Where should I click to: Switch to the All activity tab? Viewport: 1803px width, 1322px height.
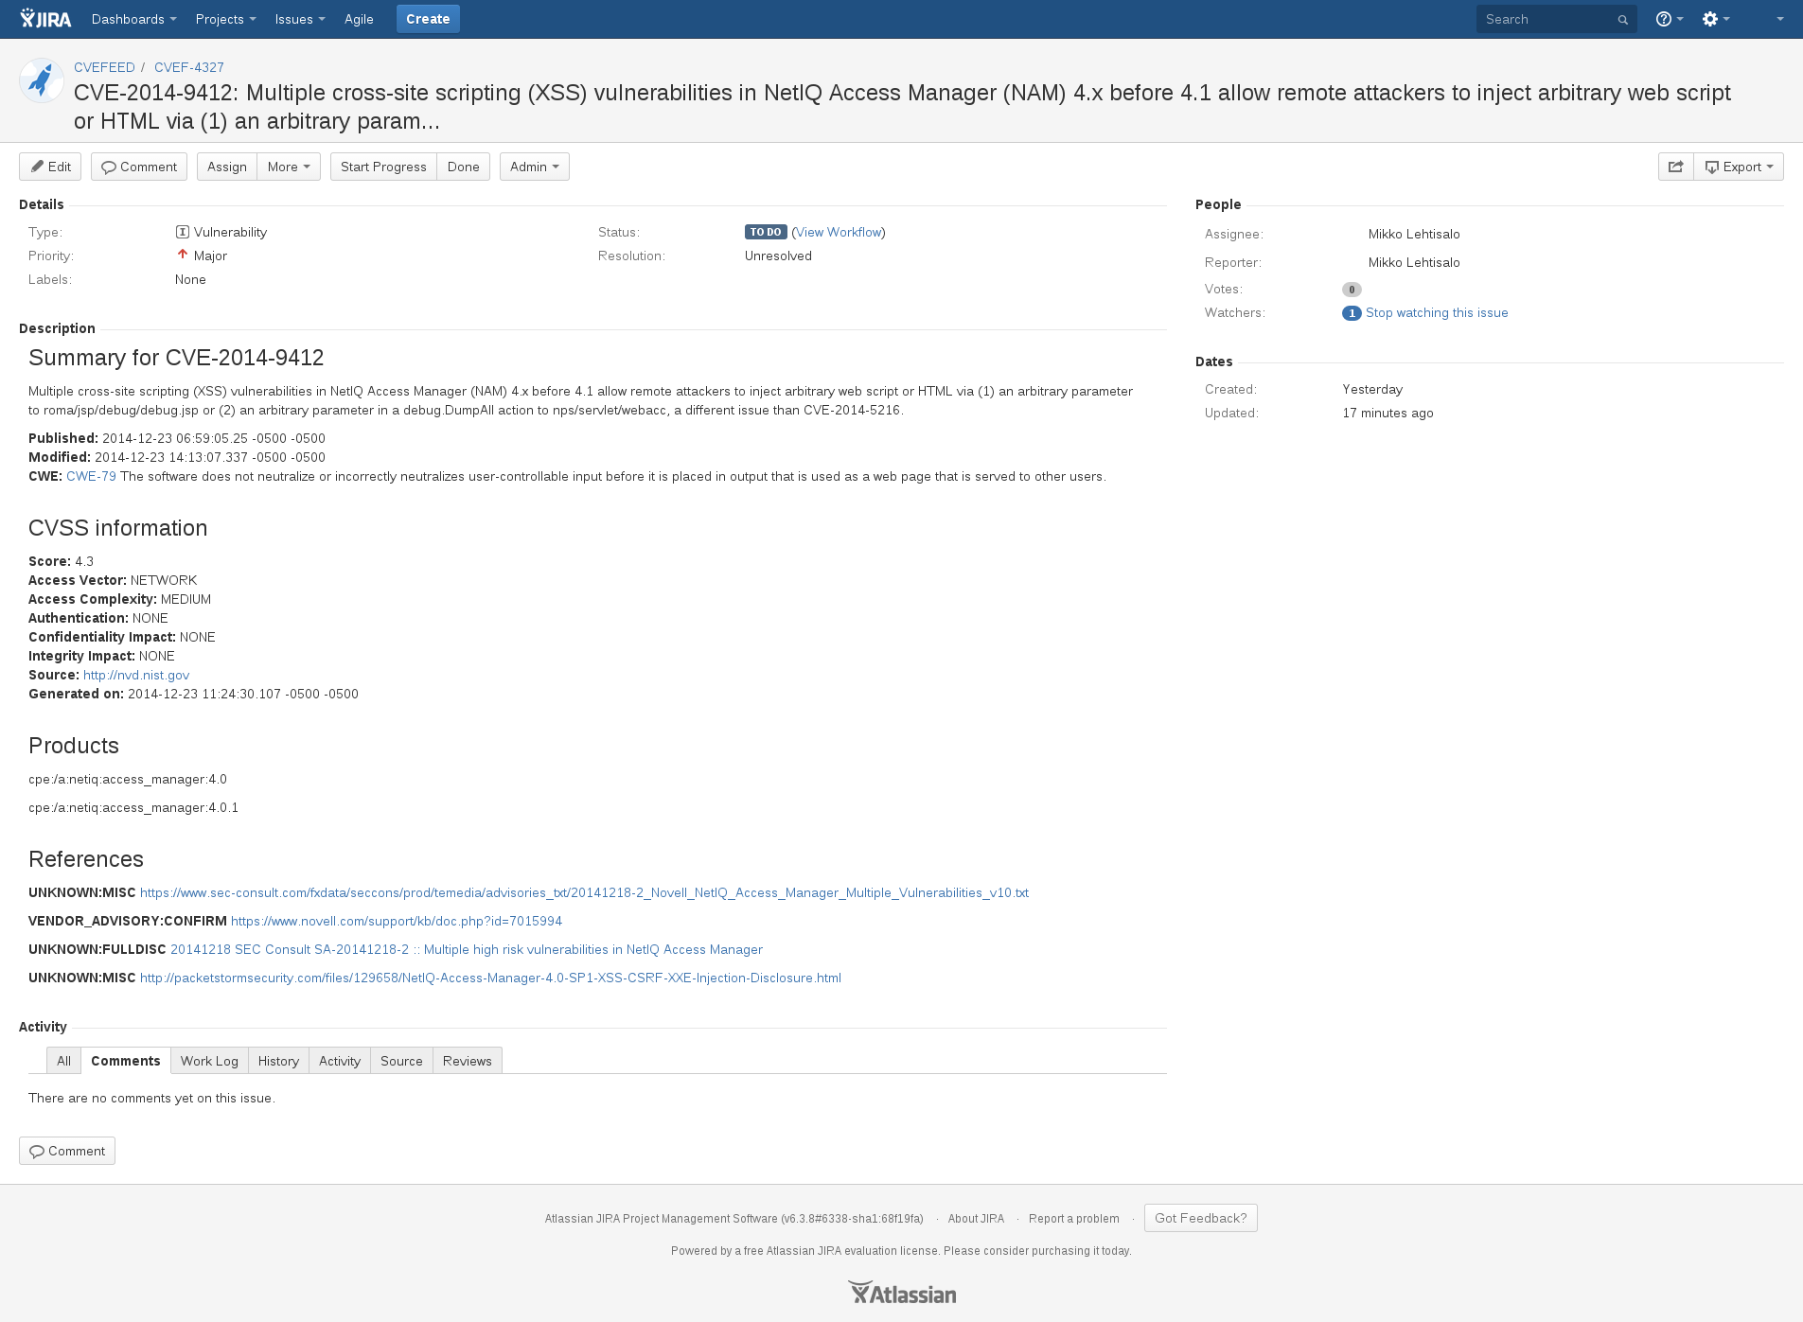[63, 1061]
